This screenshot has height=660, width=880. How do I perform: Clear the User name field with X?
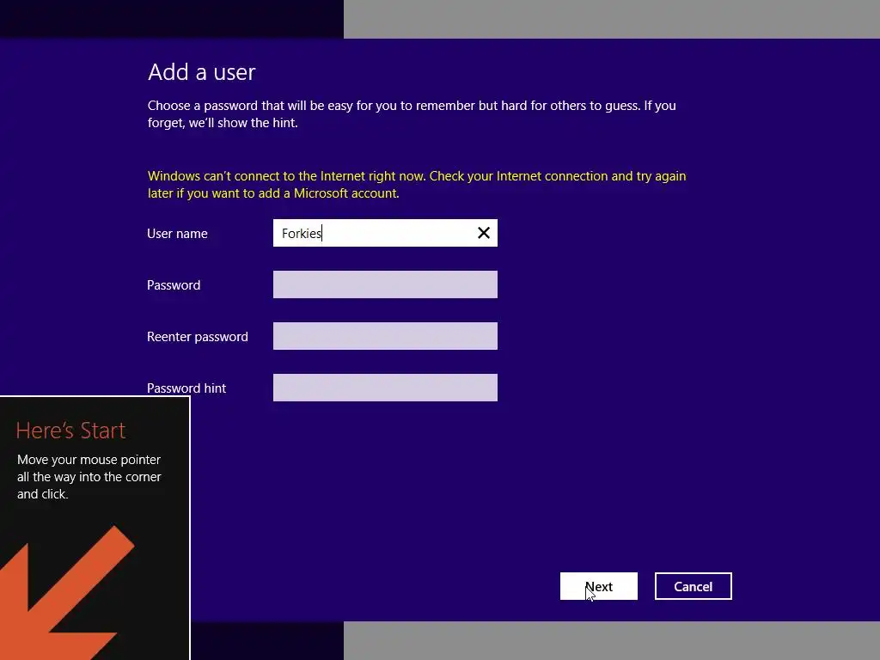483,233
